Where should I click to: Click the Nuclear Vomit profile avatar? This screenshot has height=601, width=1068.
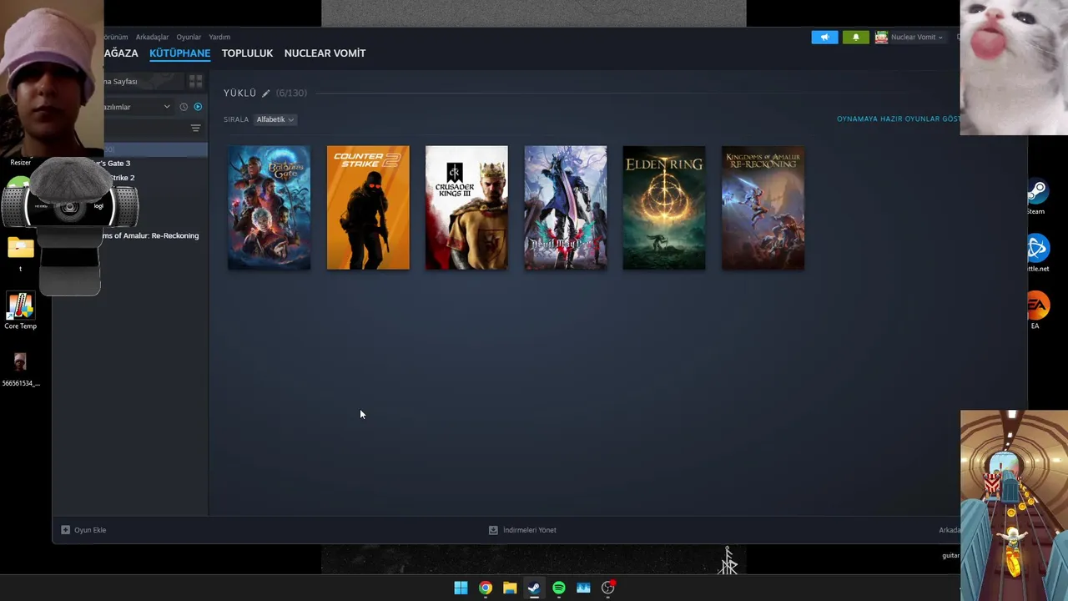pyautogui.click(x=881, y=37)
